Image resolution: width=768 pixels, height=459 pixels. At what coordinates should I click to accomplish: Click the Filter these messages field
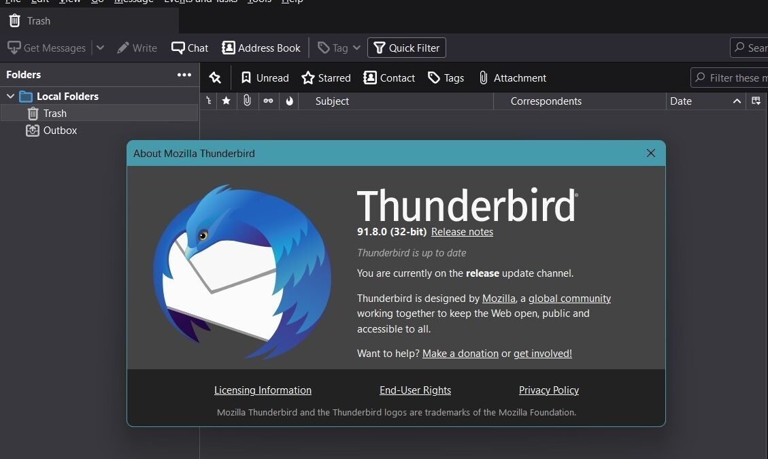pyautogui.click(x=729, y=78)
